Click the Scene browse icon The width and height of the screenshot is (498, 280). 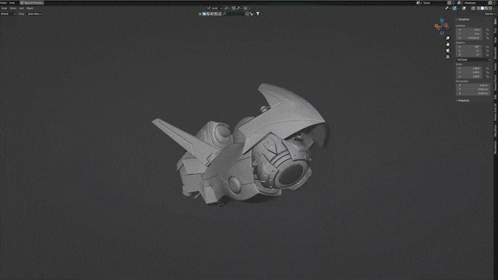click(418, 3)
